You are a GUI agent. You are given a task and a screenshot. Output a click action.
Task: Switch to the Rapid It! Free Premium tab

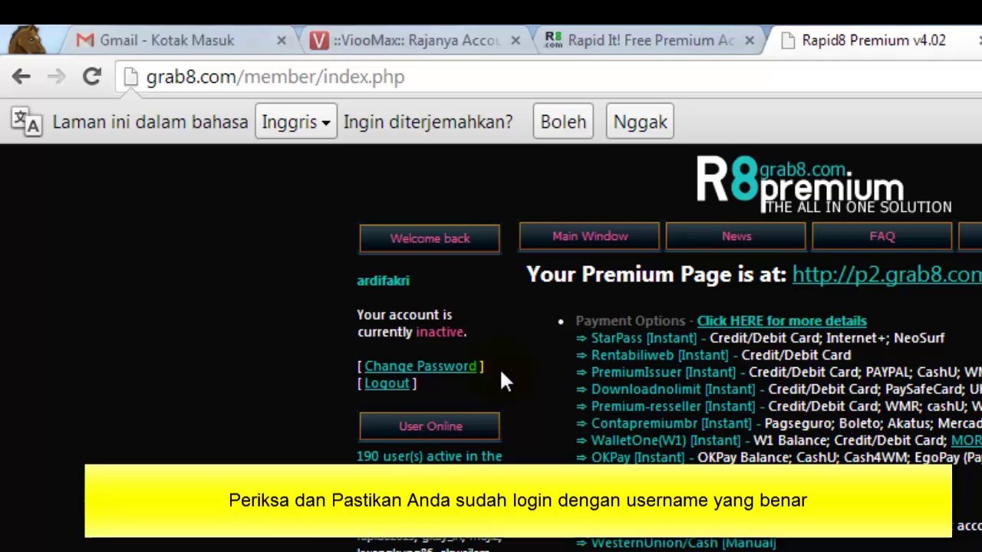click(651, 41)
